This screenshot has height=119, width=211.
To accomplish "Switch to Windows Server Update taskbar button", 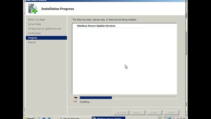I will pyautogui.click(x=109, y=118).
